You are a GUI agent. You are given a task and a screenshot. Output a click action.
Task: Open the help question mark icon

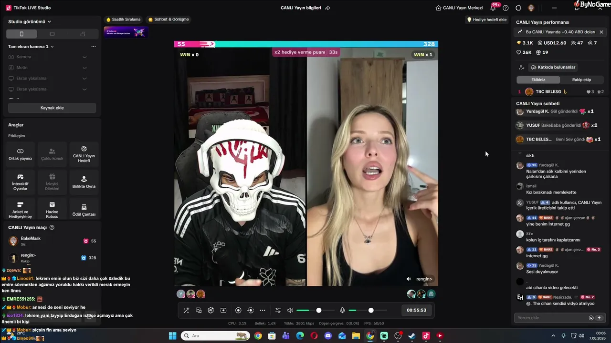[506, 8]
